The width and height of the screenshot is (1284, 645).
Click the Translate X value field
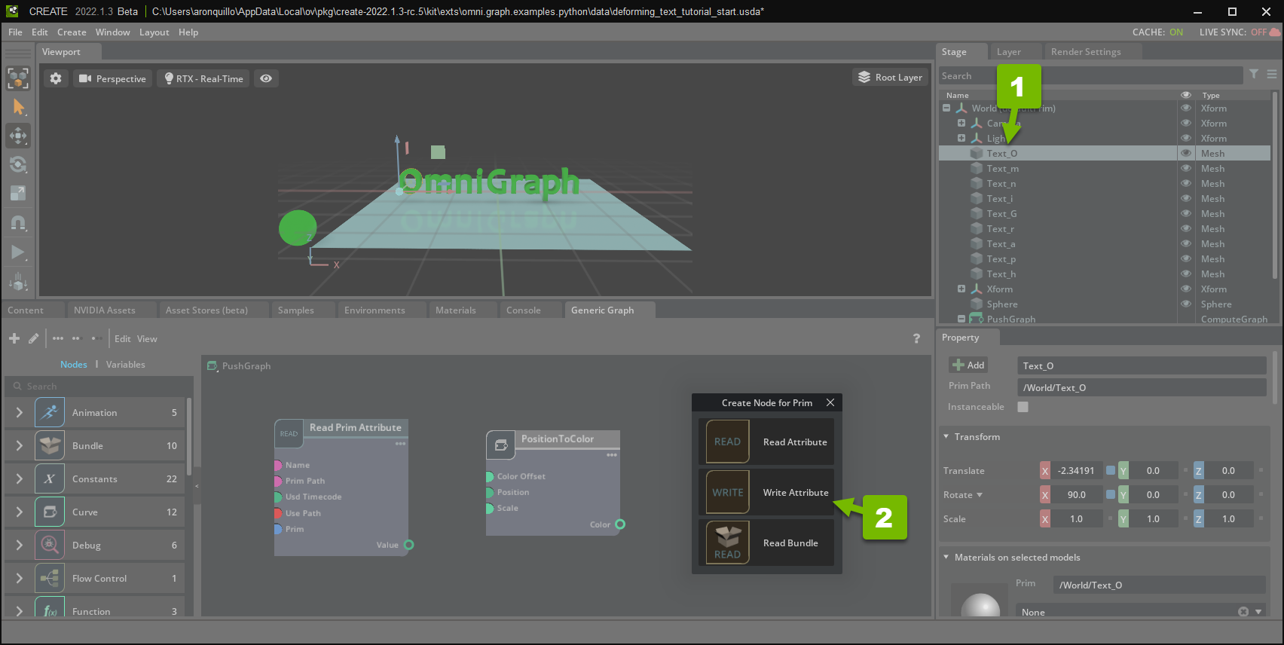[1076, 471]
